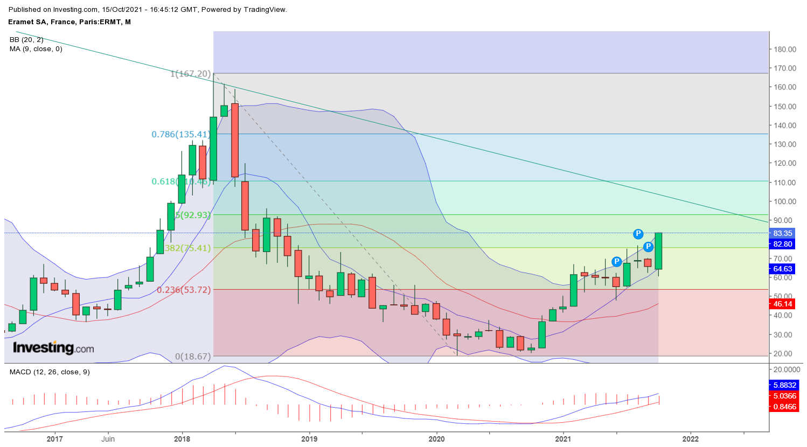This screenshot has height=447, width=807.
Task: Click the 2022 label on time axis
Action: [x=691, y=438]
